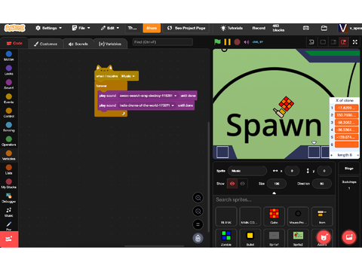Open the Motion blocks category
Screen dimensions: 362x271
point(9,56)
